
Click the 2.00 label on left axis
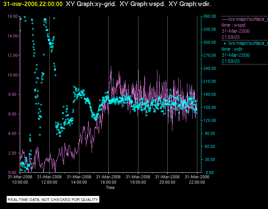click(13, 153)
